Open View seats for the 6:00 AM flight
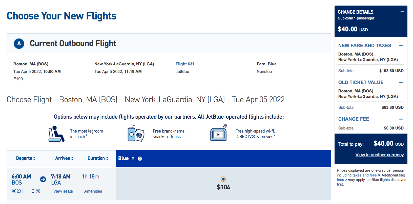This screenshot has height=204, width=413. [63, 191]
